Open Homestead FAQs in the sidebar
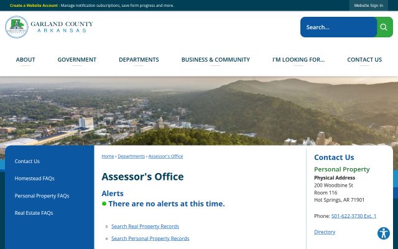398x249 pixels. click(x=35, y=179)
